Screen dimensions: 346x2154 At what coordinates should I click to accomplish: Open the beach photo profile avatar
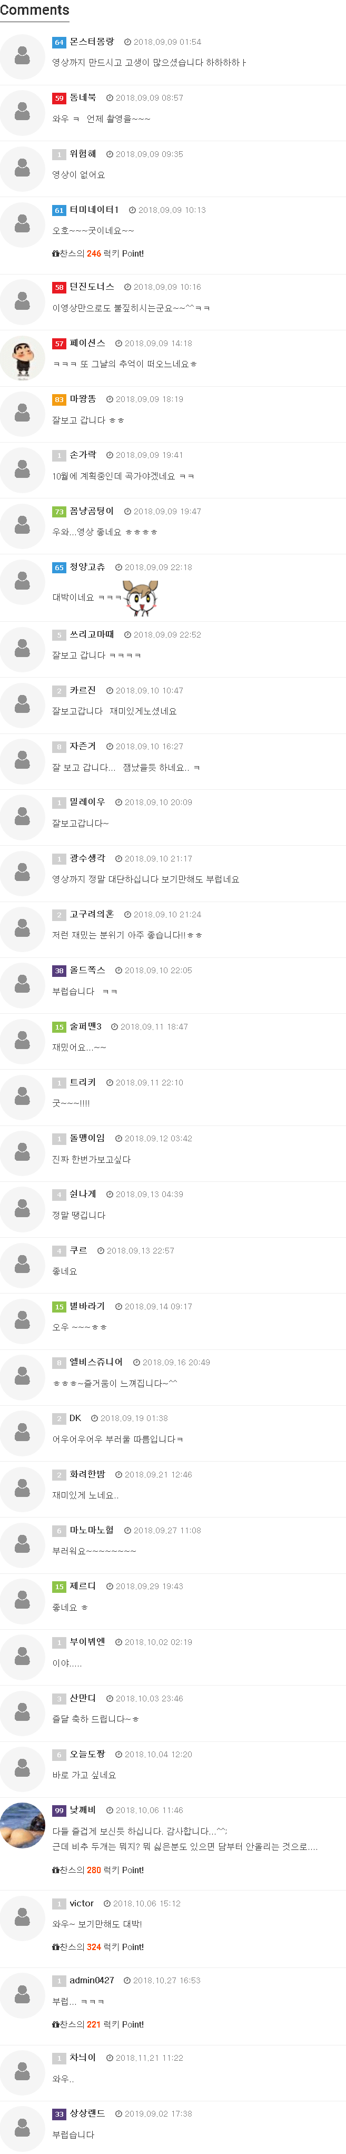23,1825
